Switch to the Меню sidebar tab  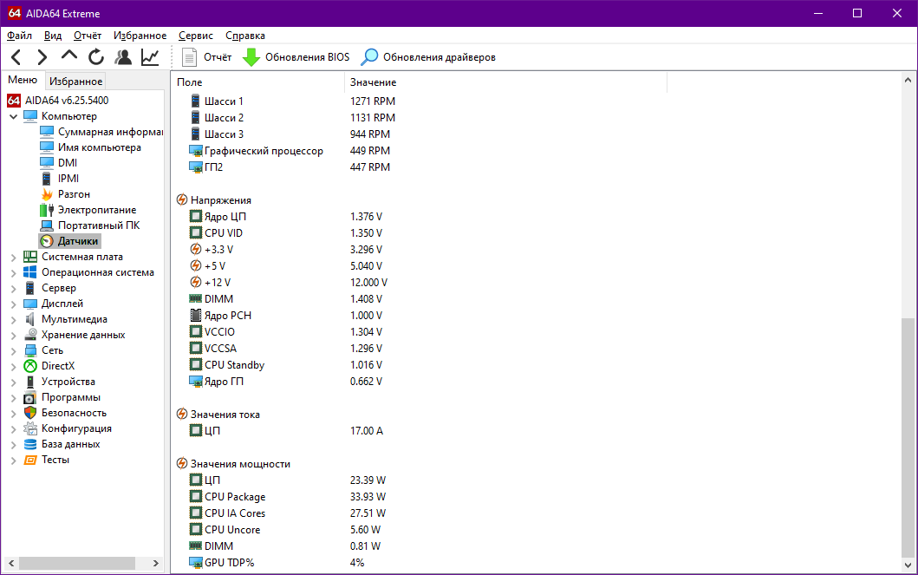click(23, 80)
